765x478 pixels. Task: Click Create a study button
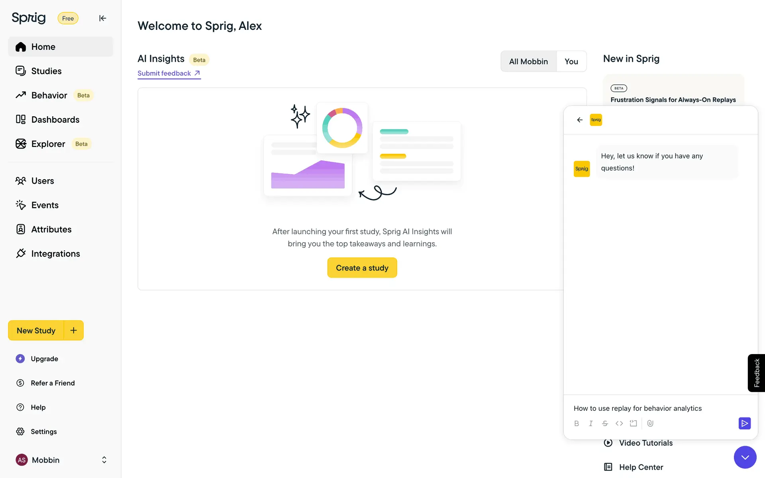(x=362, y=268)
